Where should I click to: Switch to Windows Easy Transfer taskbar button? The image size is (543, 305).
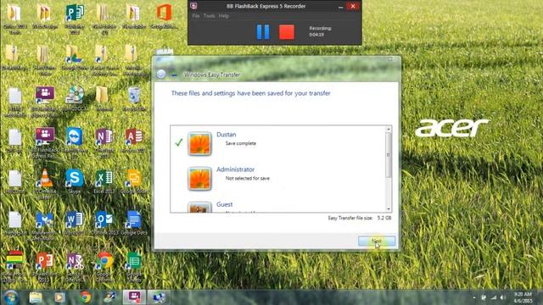[x=159, y=297]
